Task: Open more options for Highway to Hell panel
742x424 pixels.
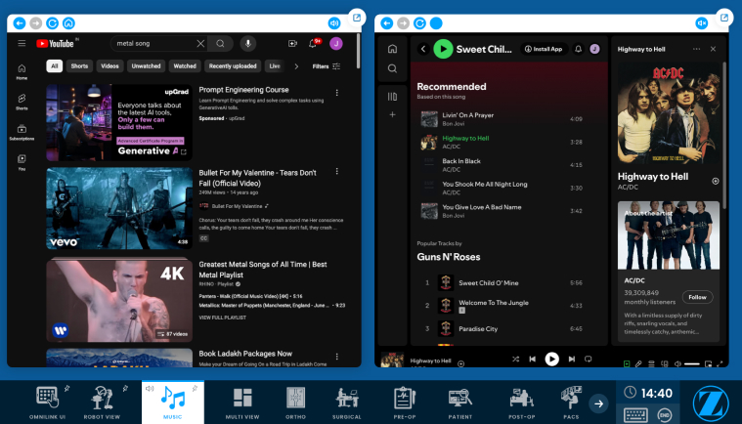Action: [x=696, y=49]
